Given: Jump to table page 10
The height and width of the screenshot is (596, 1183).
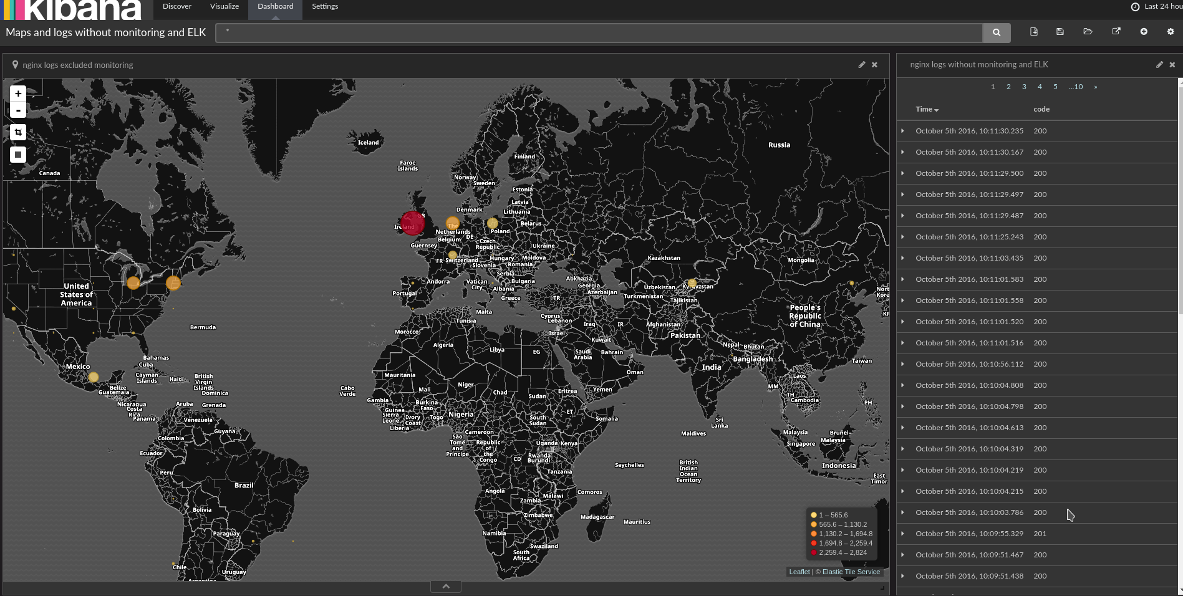Looking at the screenshot, I should 1076,87.
